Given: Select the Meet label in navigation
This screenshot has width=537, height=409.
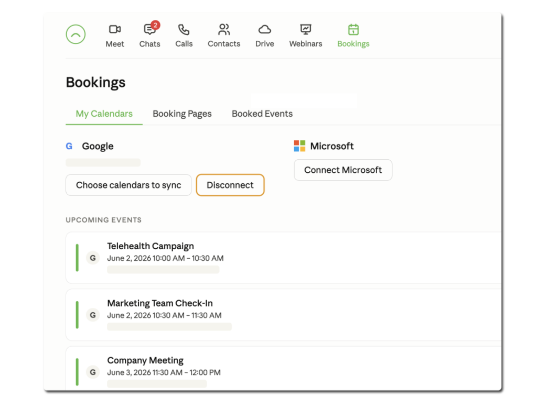Looking at the screenshot, I should pos(115,44).
